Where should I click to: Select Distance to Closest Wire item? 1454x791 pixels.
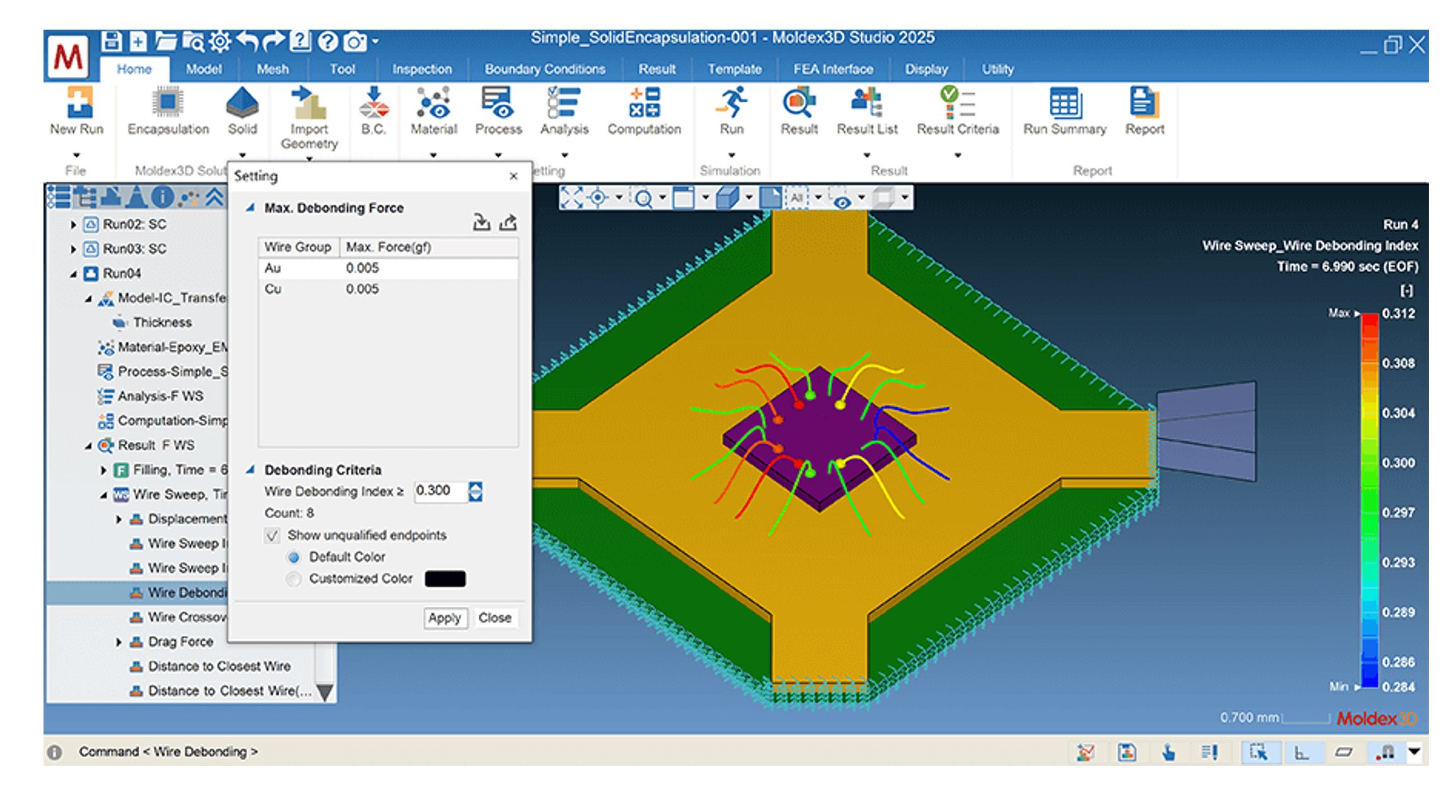tap(219, 667)
